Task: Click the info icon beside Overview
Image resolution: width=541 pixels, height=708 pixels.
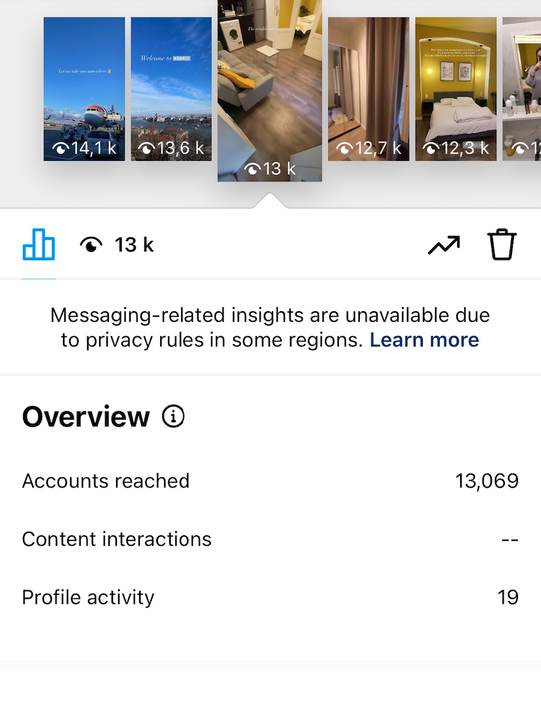Action: (173, 416)
